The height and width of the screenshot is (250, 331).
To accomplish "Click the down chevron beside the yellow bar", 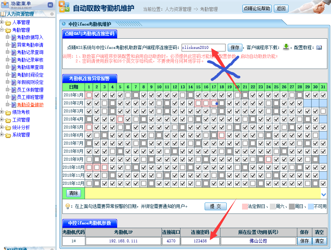I will point(323,194).
